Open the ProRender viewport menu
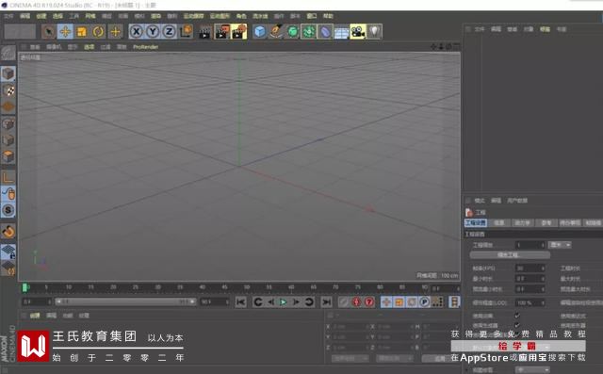Image resolution: width=603 pixels, height=374 pixels. click(146, 47)
